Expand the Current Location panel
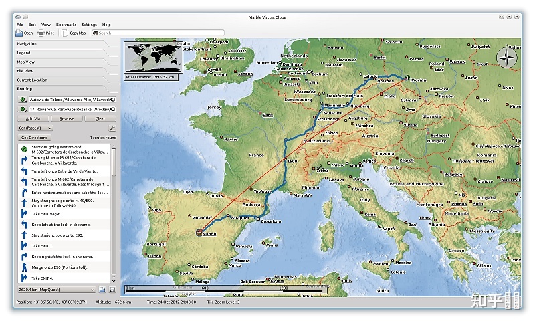The image size is (535, 321). pos(66,80)
